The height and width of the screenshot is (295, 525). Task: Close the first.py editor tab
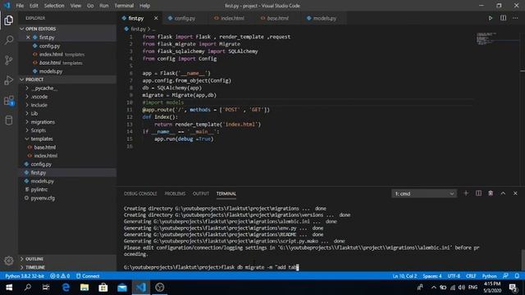(156, 18)
